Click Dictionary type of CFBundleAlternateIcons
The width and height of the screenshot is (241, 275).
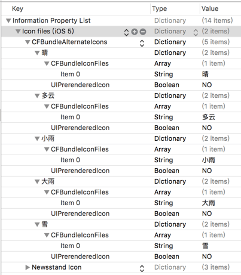point(170,42)
